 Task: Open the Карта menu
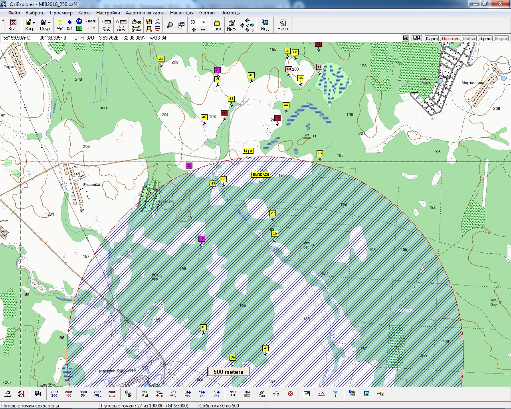point(85,13)
